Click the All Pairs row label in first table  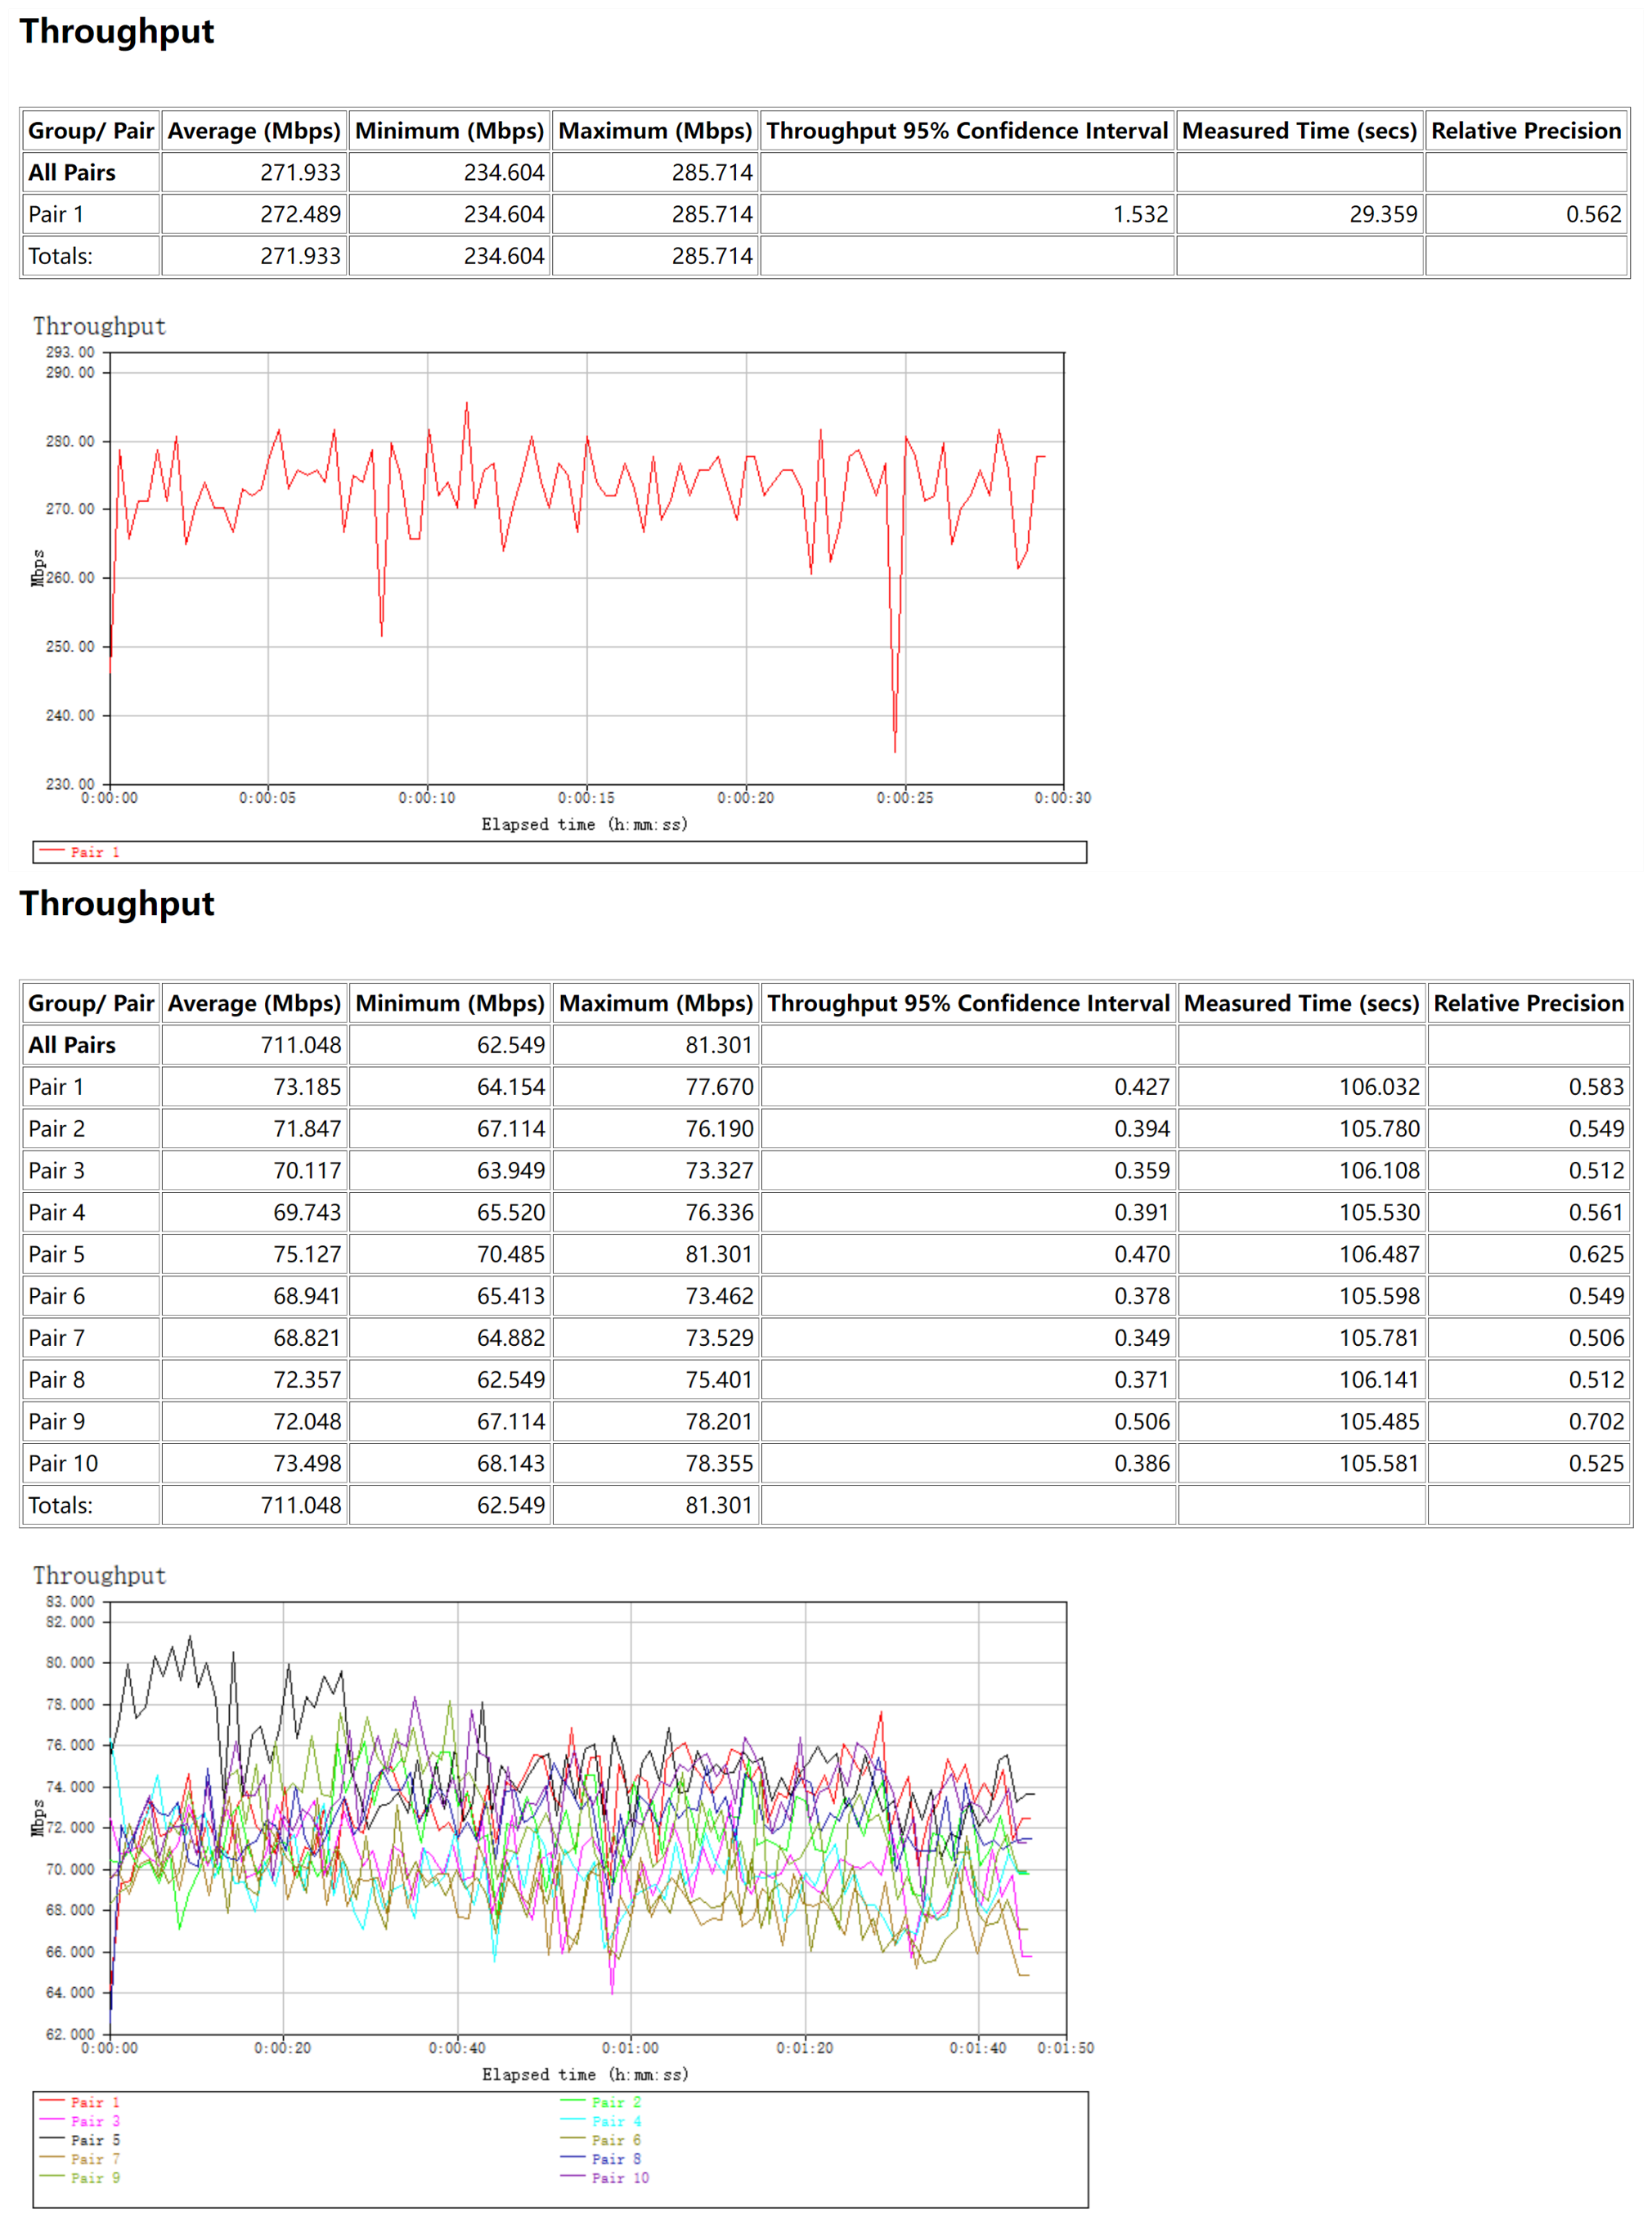[x=72, y=173]
